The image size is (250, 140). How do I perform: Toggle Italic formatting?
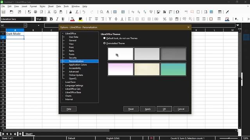(57, 19)
